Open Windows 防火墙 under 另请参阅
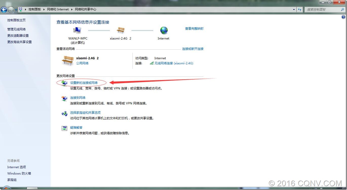 click(19, 173)
